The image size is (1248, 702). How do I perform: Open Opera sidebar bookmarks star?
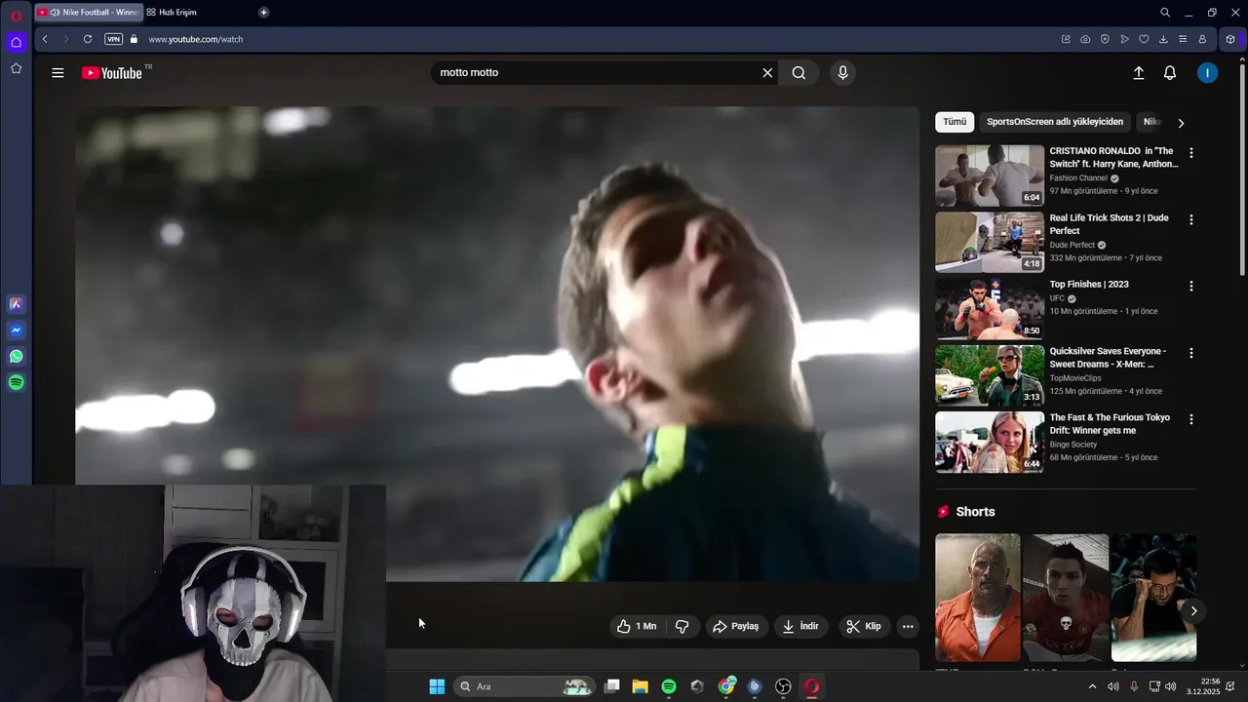pos(16,68)
